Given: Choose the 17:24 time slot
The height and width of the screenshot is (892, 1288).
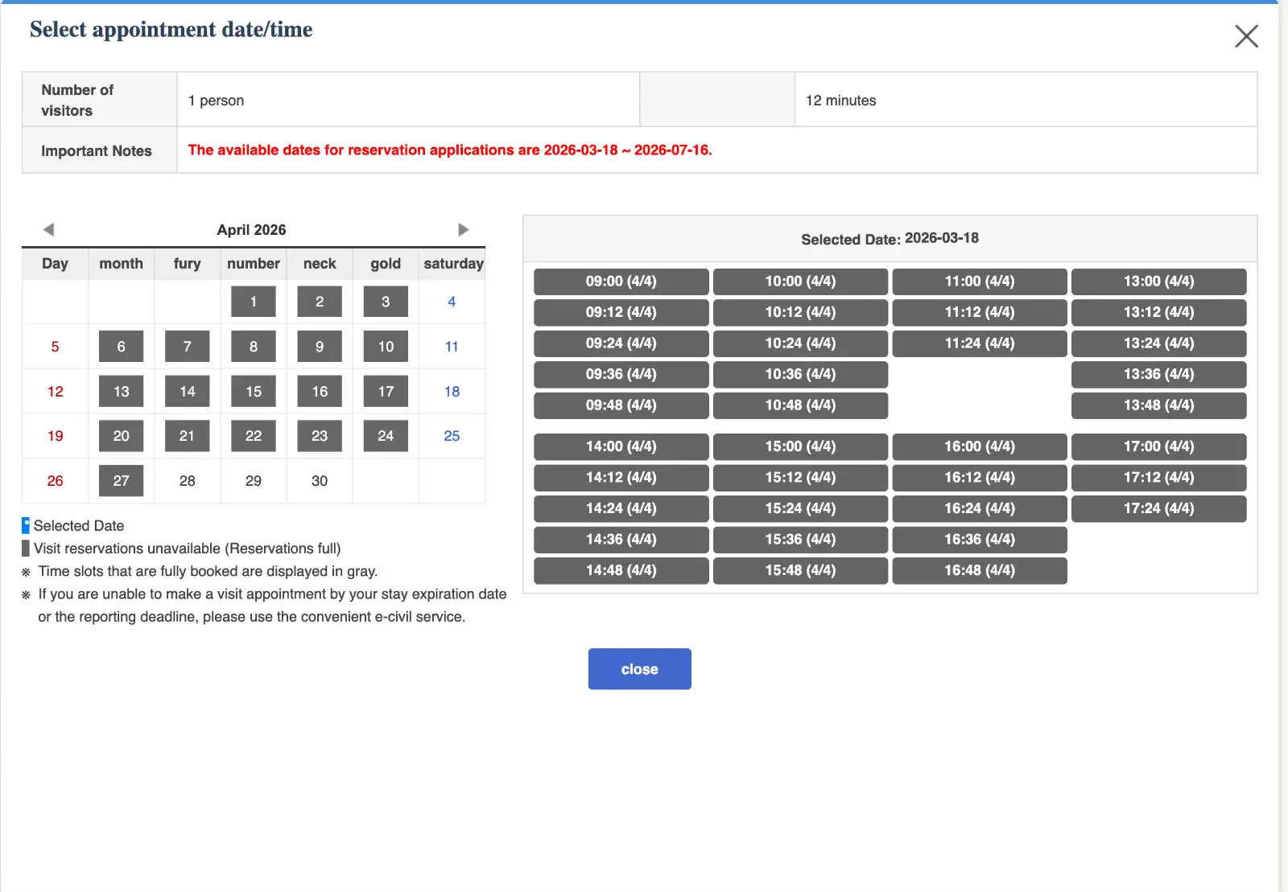Looking at the screenshot, I should coord(1158,508).
